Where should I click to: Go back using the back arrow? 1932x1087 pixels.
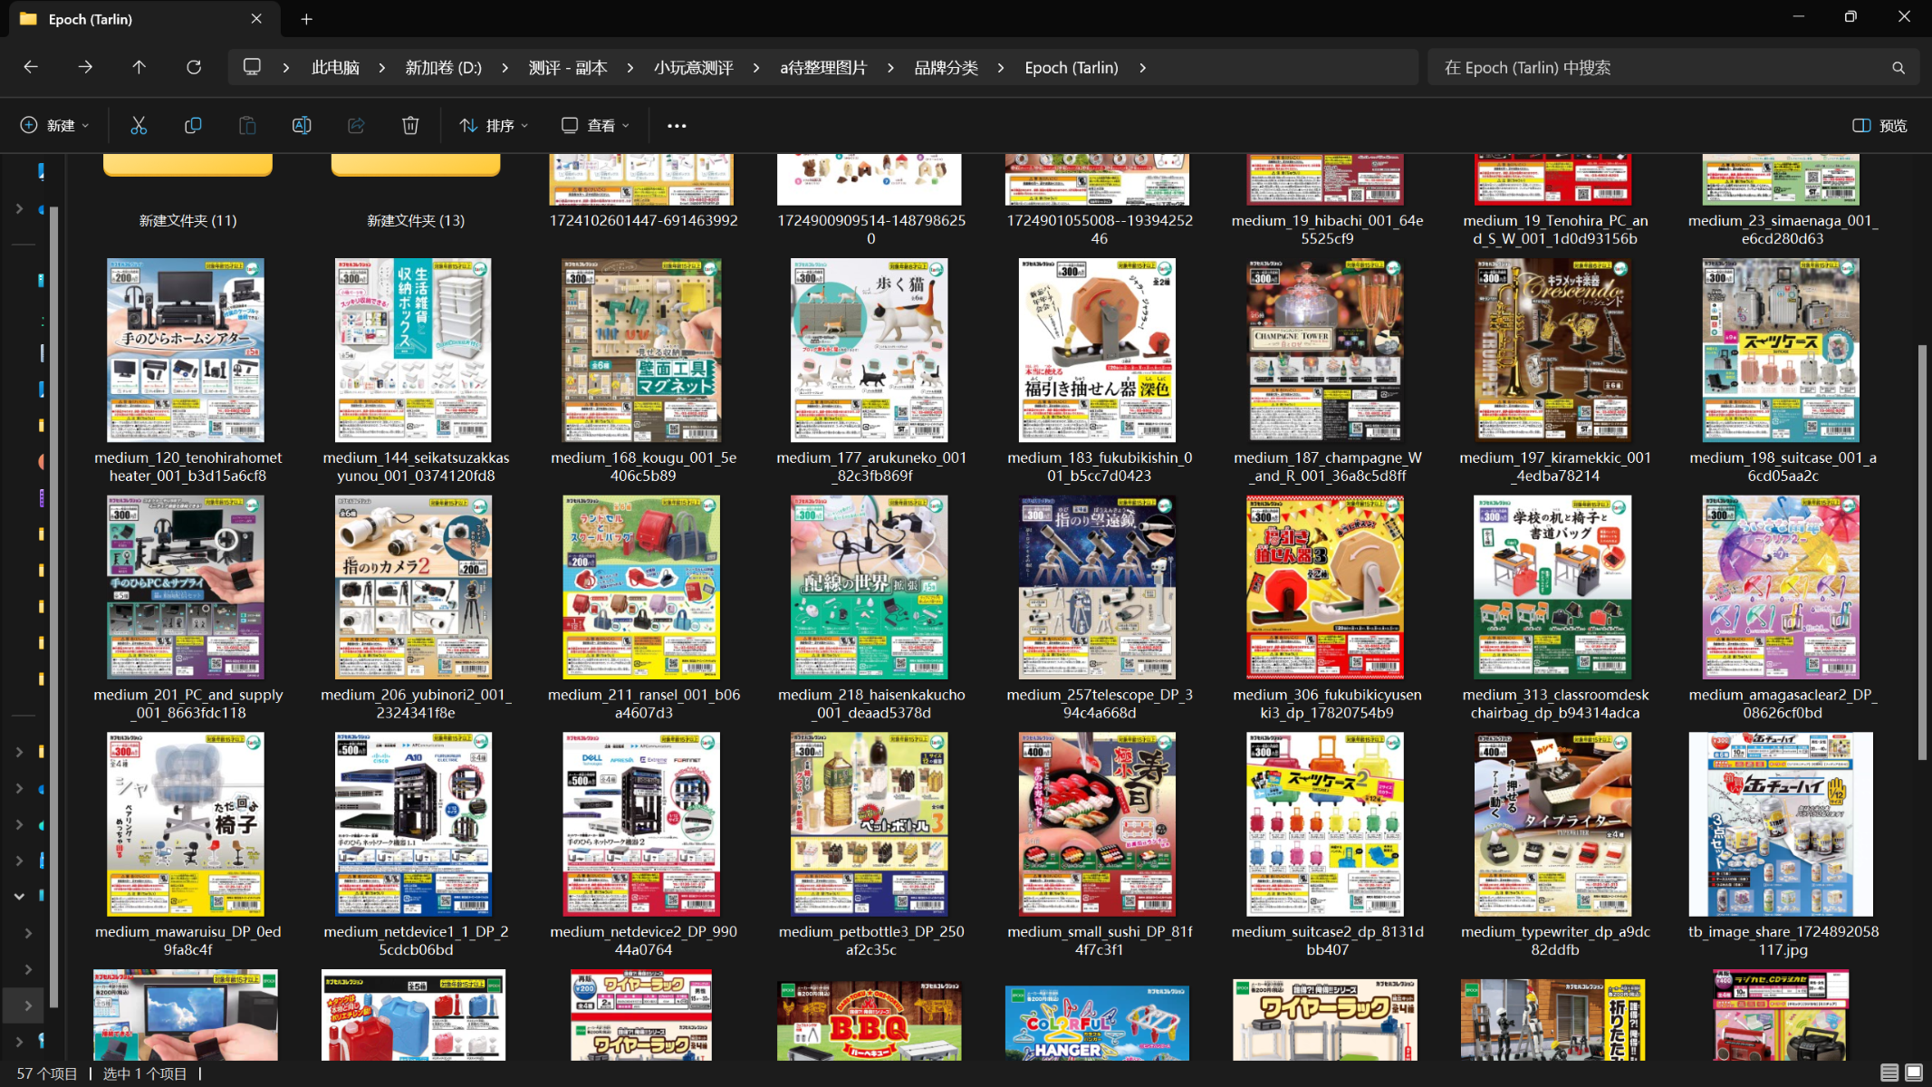click(31, 67)
